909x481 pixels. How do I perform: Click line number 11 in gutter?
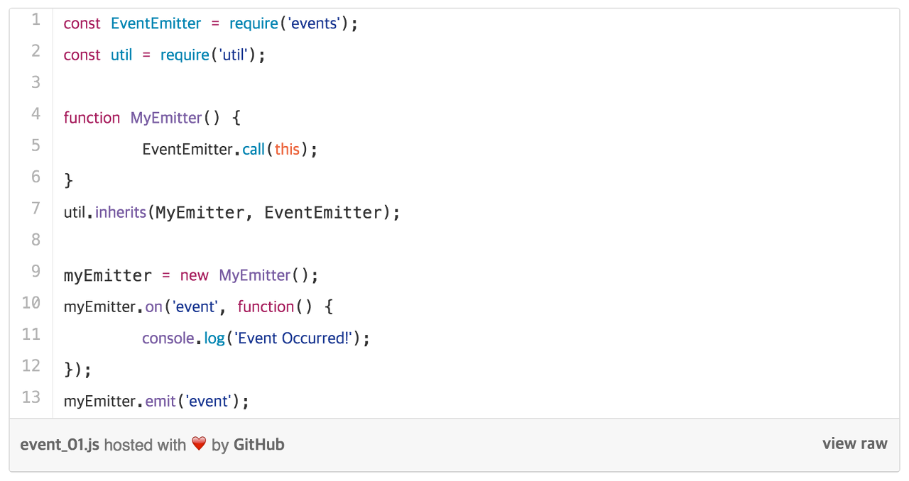pos(32,333)
